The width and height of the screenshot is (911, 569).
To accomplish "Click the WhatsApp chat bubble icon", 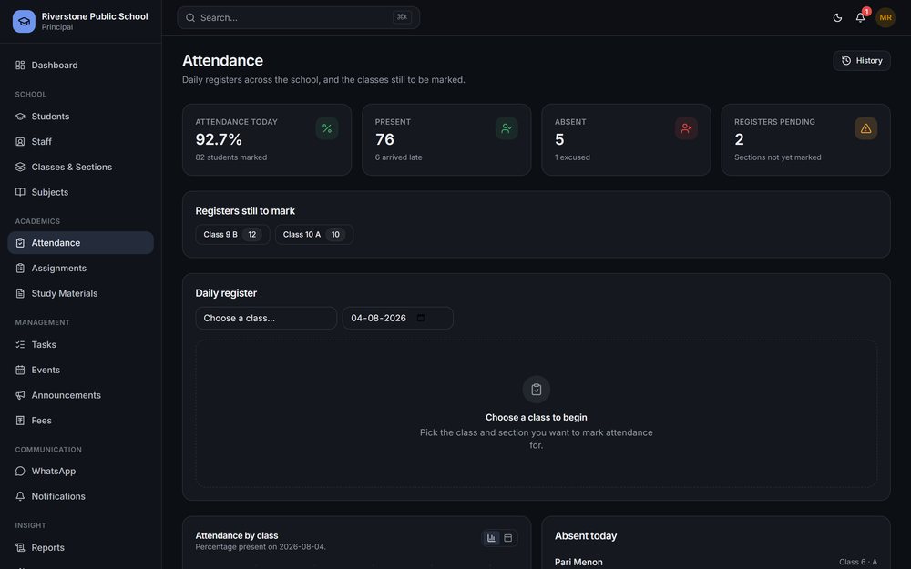I will click(x=20, y=471).
